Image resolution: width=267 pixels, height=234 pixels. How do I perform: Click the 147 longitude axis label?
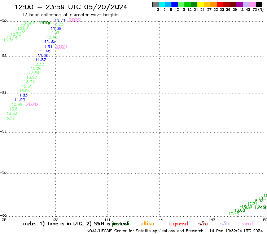212,220
